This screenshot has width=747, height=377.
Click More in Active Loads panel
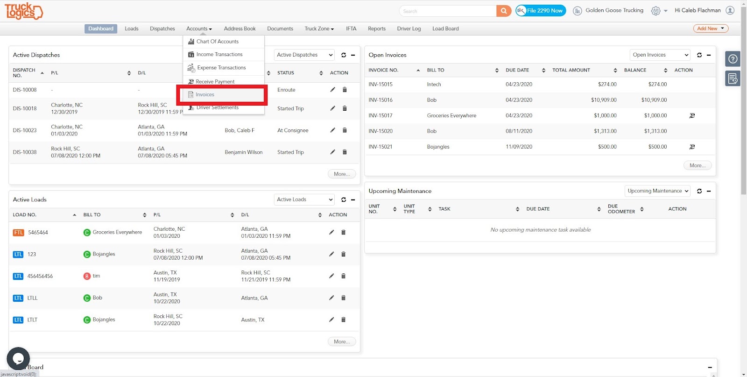coord(342,342)
